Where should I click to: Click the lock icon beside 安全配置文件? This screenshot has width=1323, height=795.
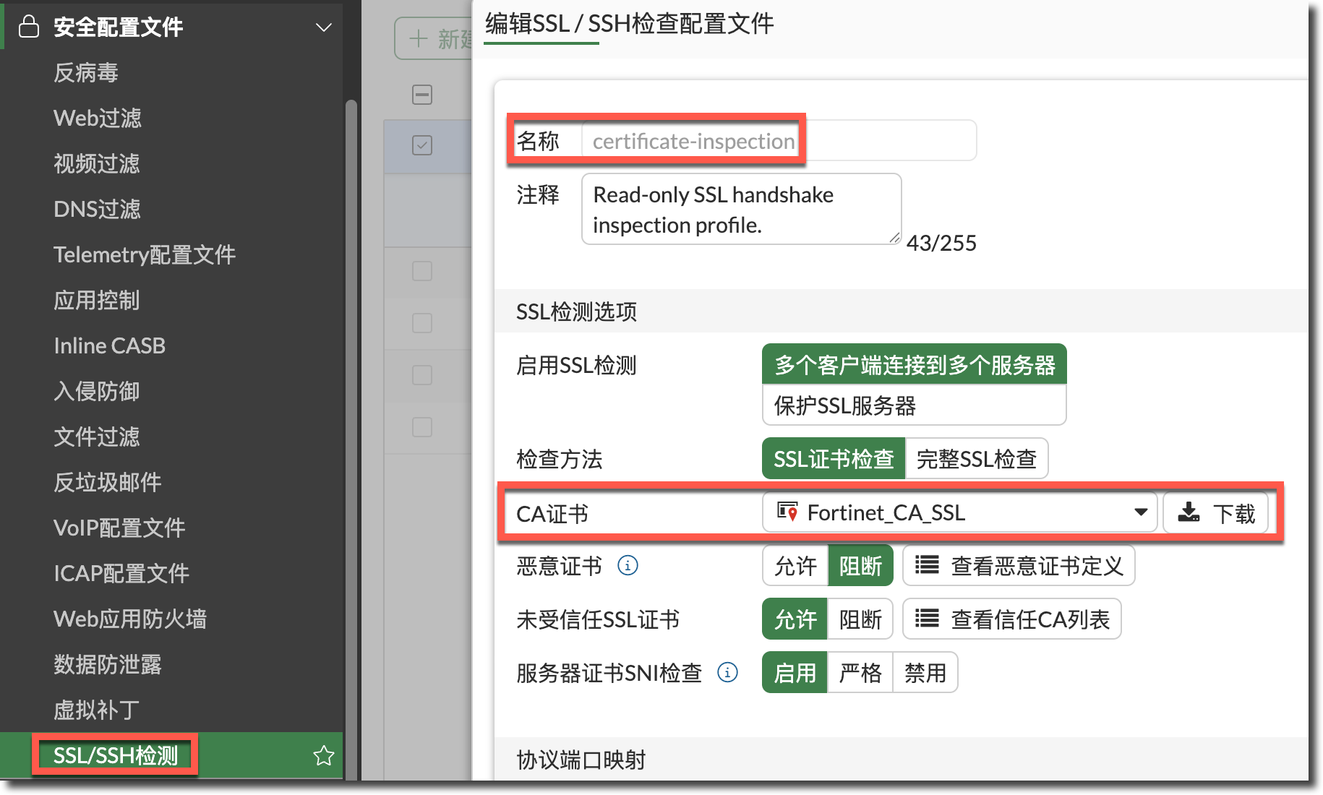tap(29, 27)
